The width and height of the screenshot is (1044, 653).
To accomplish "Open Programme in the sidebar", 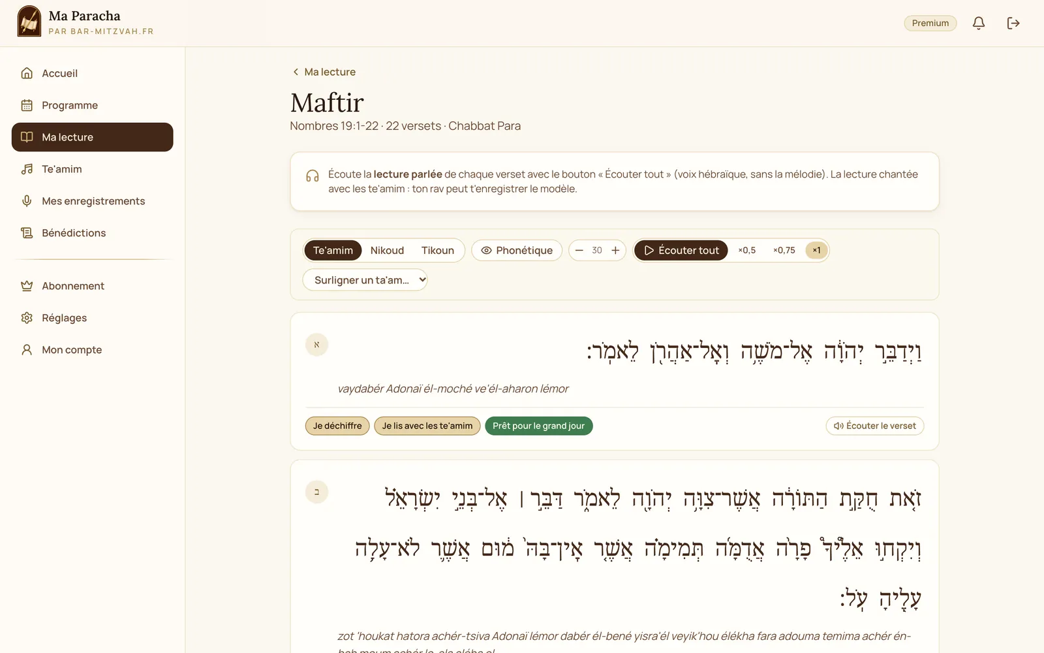I will click(92, 105).
